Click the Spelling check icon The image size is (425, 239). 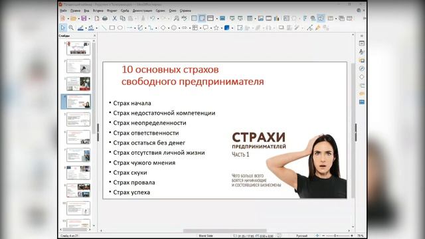pyautogui.click(x=185, y=18)
